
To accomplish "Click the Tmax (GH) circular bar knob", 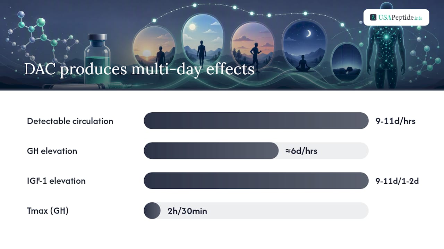I will pyautogui.click(x=152, y=211).
